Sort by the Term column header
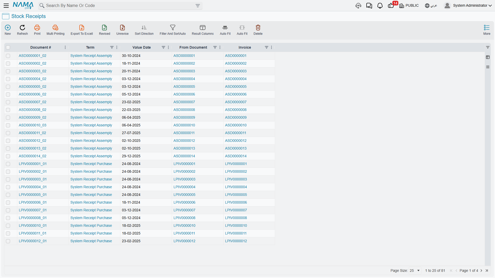Viewport: 495px width, 278px height. [x=90, y=47]
